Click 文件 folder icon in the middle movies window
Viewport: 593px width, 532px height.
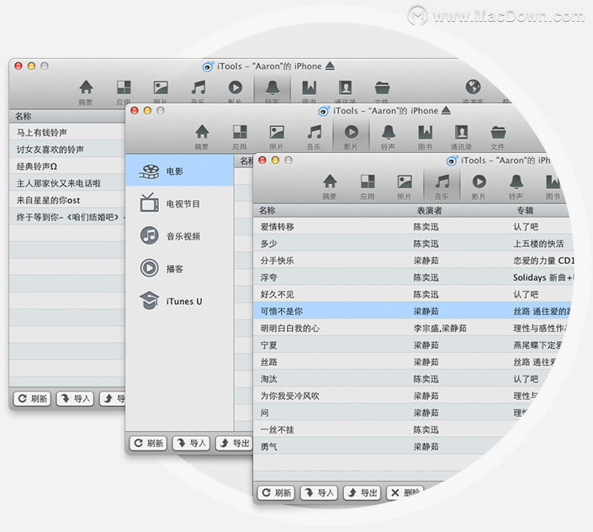point(498,134)
